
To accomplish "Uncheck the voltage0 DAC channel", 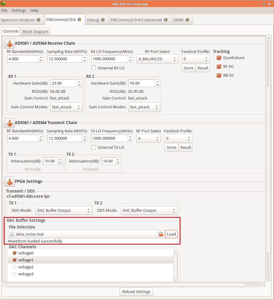I will tap(15, 253).
